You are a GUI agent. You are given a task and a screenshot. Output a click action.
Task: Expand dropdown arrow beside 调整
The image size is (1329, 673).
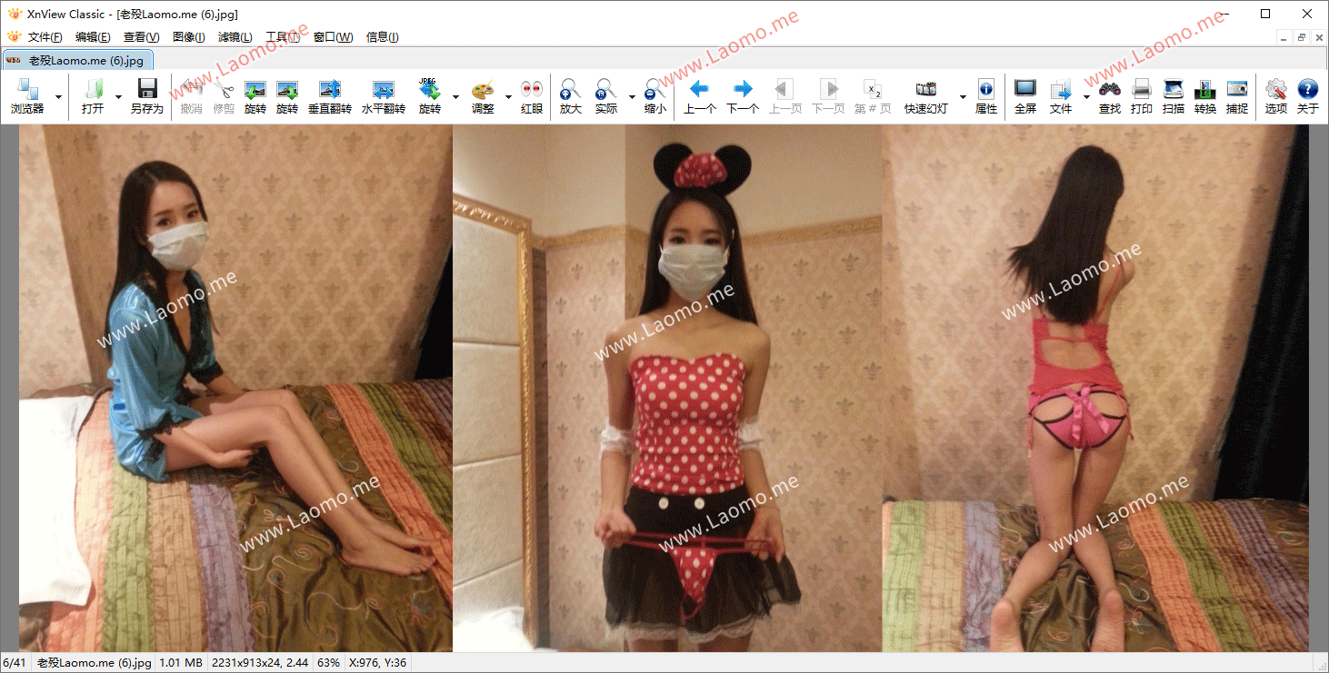click(x=508, y=96)
